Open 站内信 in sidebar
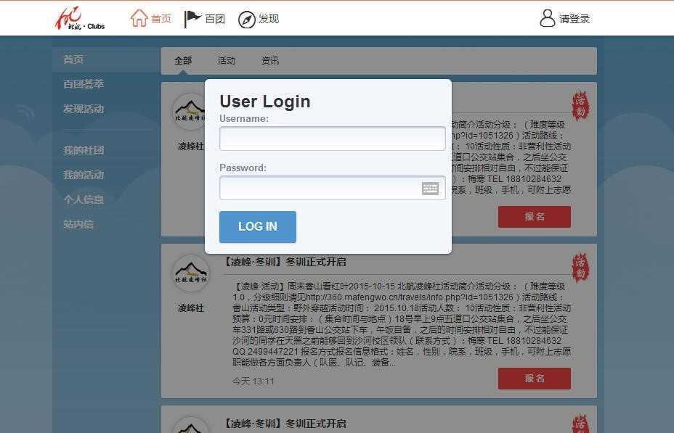 pyautogui.click(x=78, y=224)
